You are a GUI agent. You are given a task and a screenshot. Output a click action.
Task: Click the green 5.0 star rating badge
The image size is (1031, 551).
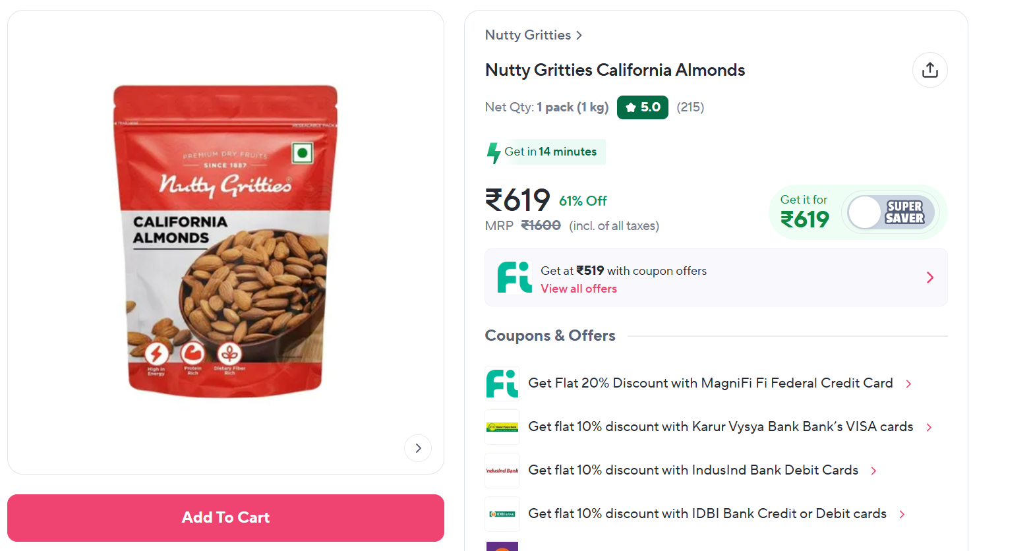tap(642, 107)
